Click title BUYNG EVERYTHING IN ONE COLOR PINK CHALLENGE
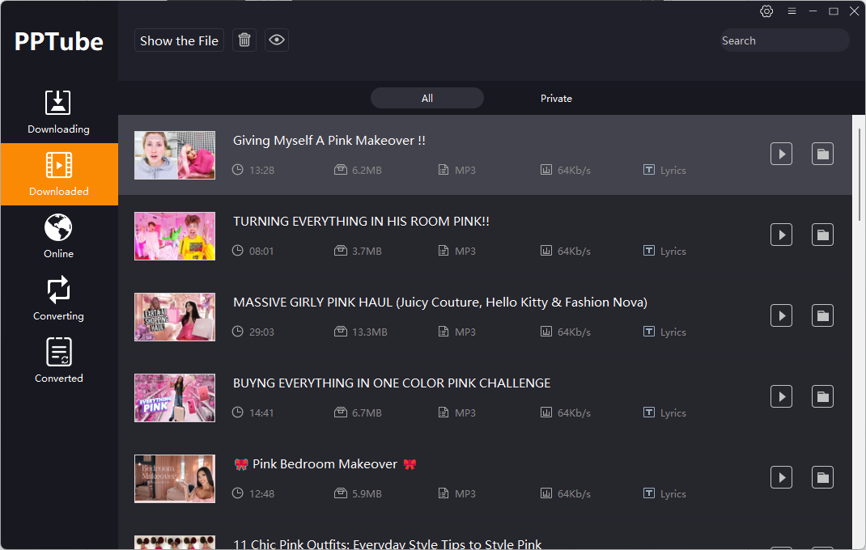This screenshot has height=550, width=866. click(x=392, y=383)
